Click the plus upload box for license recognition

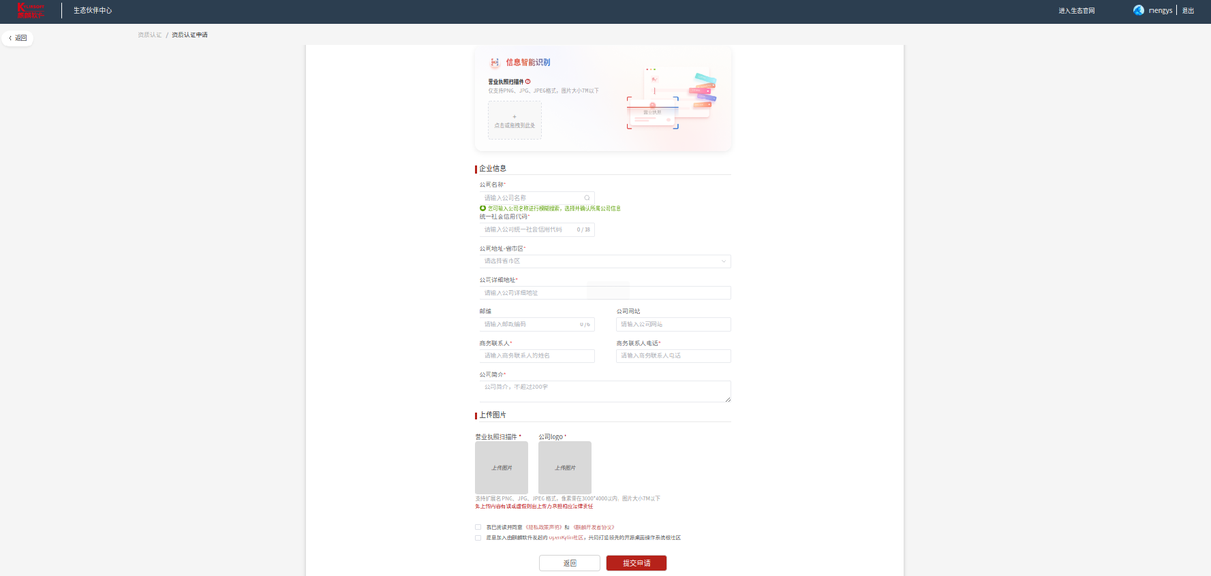(515, 121)
